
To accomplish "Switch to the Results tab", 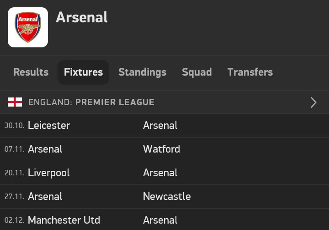I will pos(31,72).
